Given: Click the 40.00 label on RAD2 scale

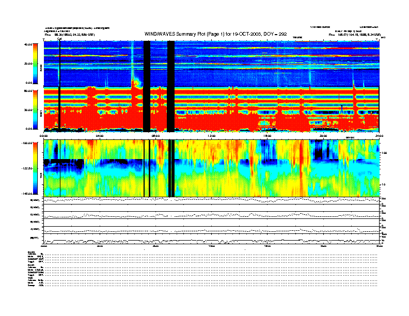Looking at the screenshot, I should pyautogui.click(x=28, y=44).
